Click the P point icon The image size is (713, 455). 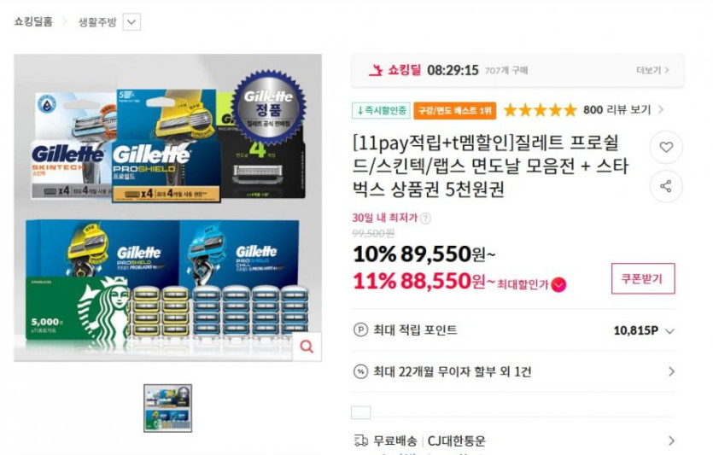point(360,330)
